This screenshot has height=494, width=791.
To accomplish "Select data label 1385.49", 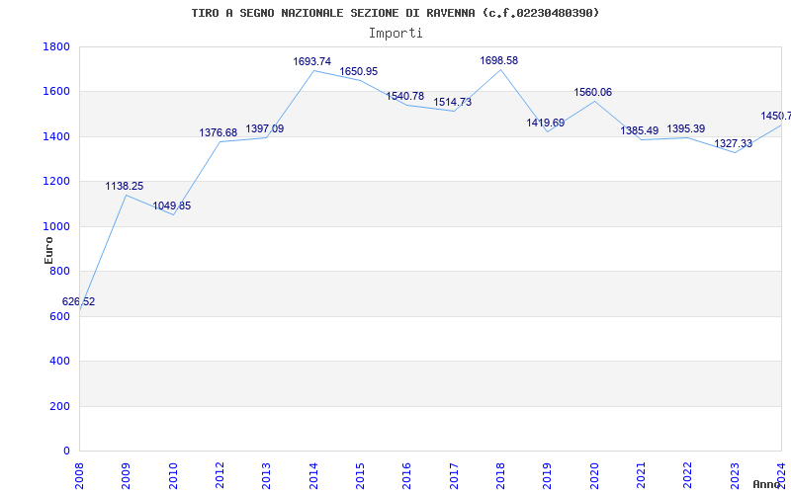I will (639, 130).
